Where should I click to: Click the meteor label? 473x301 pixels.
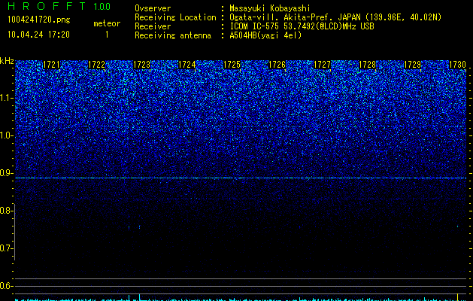(107, 23)
